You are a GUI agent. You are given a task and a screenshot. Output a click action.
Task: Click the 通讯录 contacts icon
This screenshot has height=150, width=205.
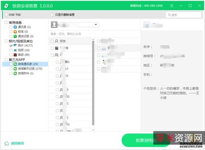tap(15, 27)
